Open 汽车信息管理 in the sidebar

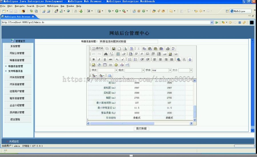click(17, 84)
